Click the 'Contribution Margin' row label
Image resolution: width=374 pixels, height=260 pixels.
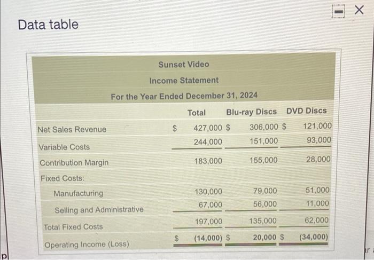[x=74, y=163]
